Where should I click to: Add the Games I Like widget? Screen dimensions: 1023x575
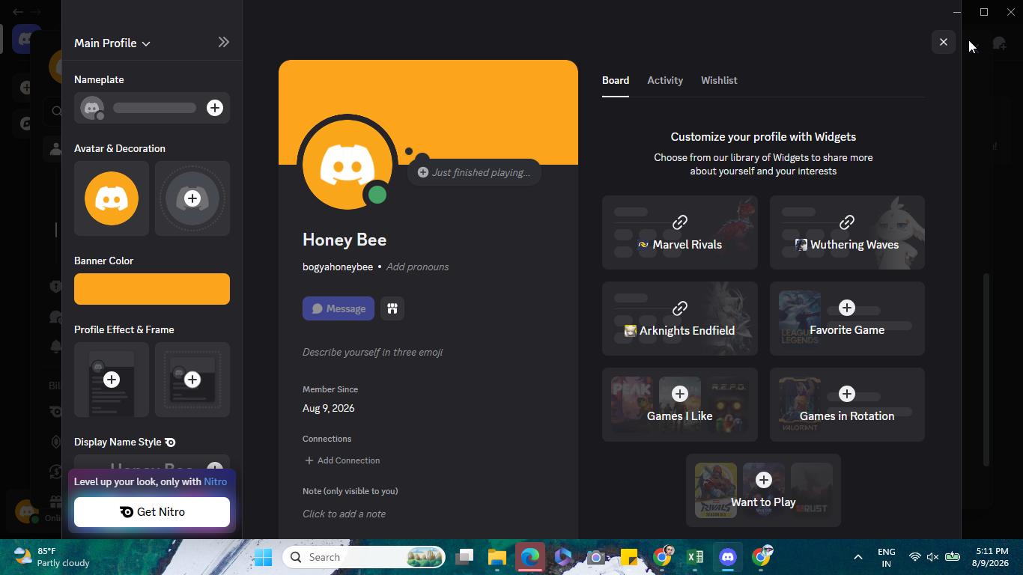click(x=680, y=405)
